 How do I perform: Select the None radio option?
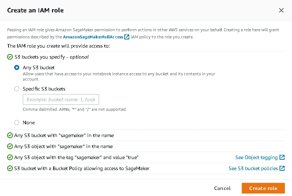tap(17, 123)
